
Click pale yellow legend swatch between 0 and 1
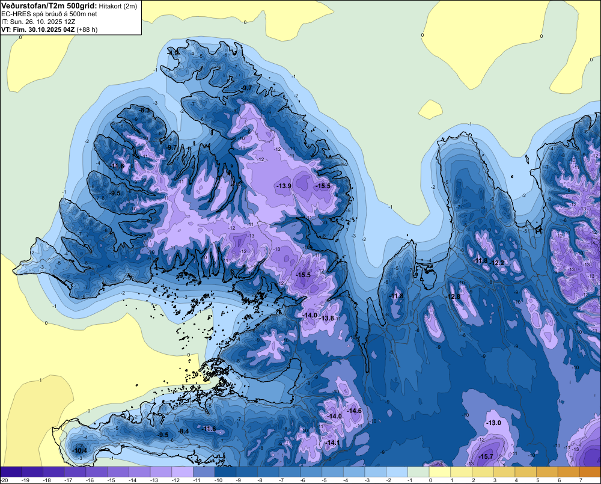pos(440,472)
